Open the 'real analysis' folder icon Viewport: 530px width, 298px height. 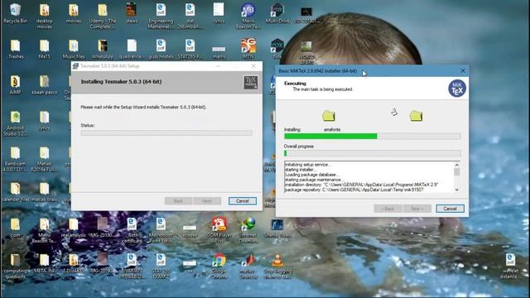coord(74,228)
